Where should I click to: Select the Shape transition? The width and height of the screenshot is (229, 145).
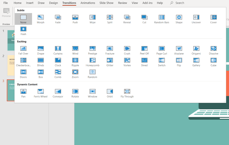(x=179, y=19)
